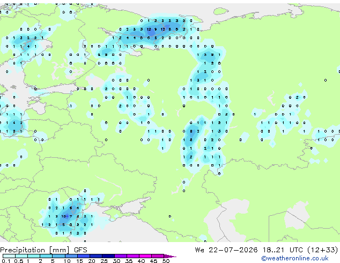Pick the legend swatch between 45 and 50
Screen dimensions: 340x263
pos(158,256)
